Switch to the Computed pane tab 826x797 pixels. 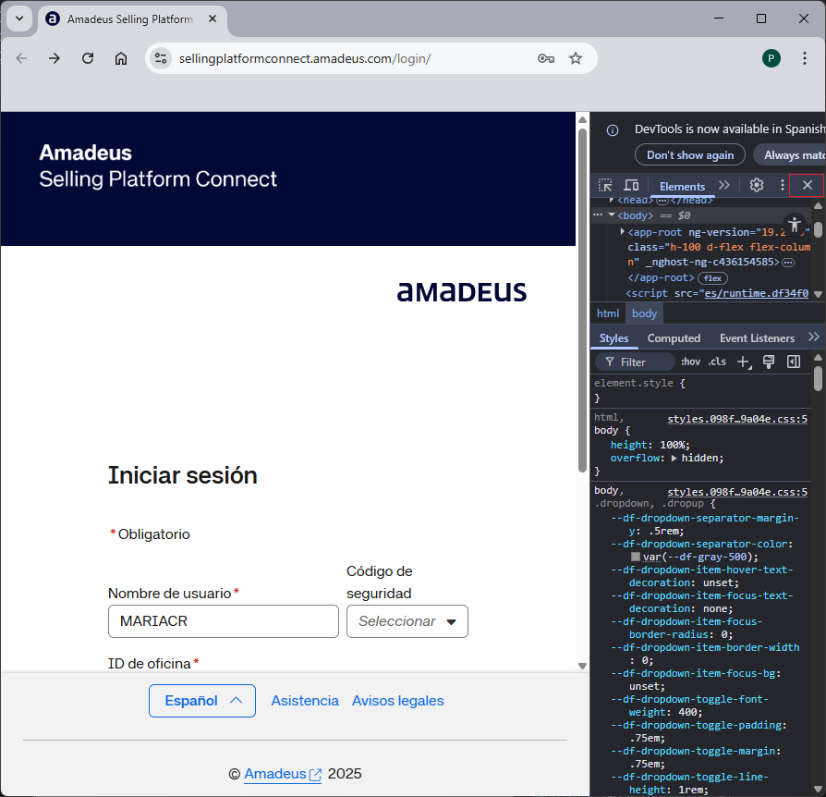coord(674,338)
